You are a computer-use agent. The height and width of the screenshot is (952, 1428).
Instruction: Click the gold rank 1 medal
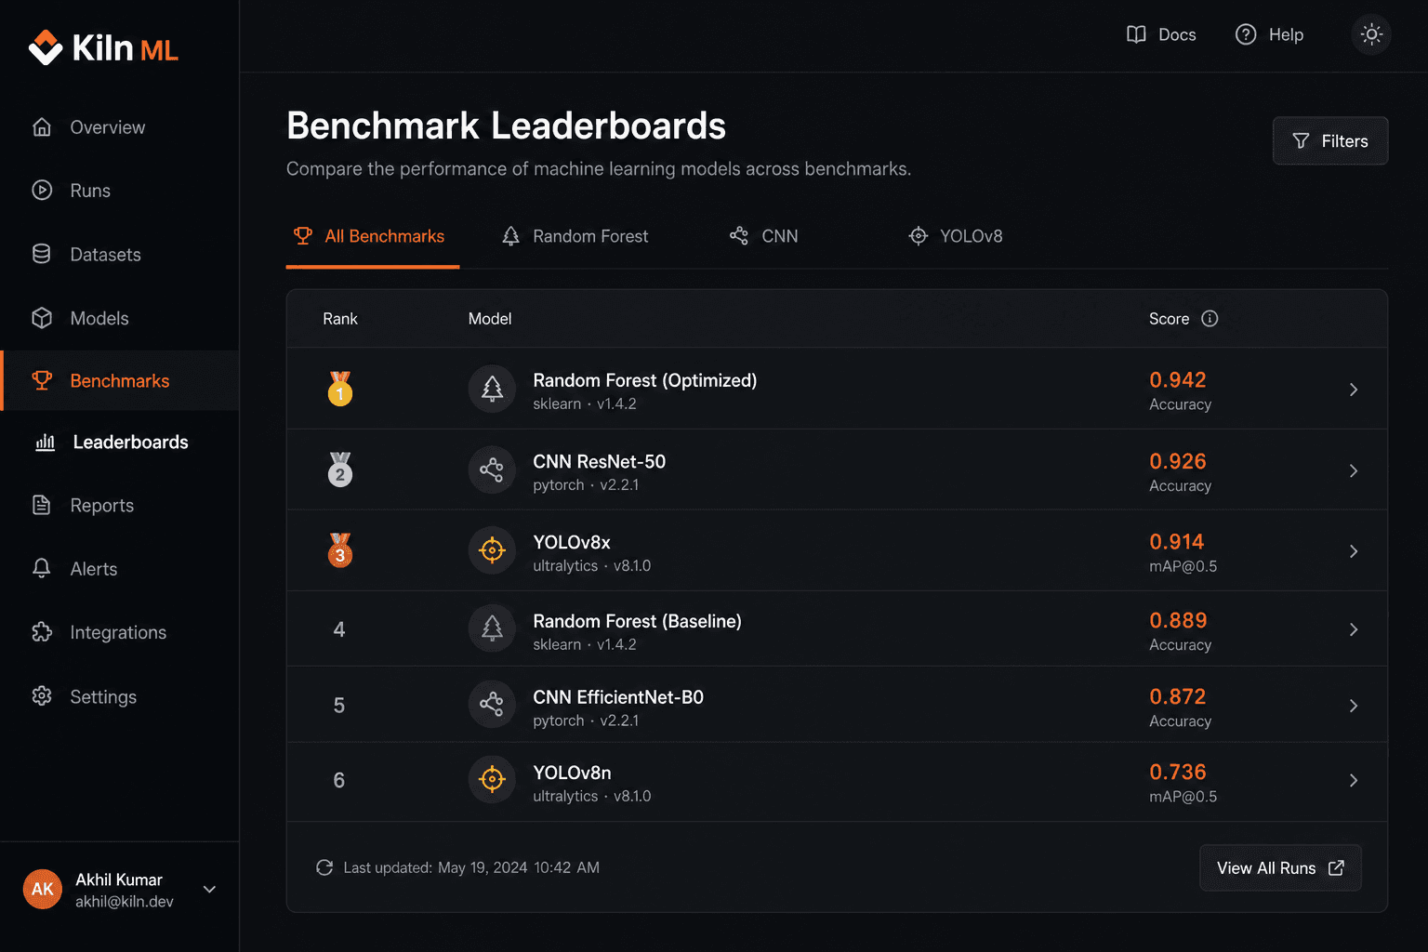coord(340,389)
